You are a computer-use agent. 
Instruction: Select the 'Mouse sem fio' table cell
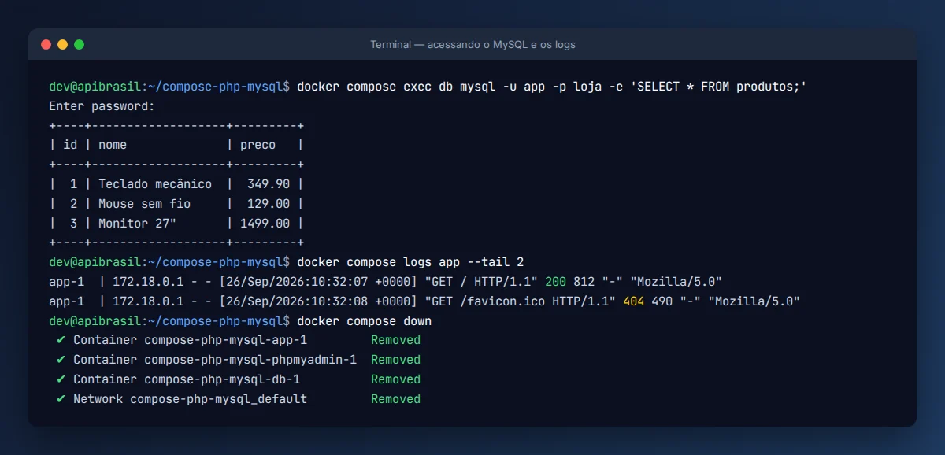(x=145, y=204)
